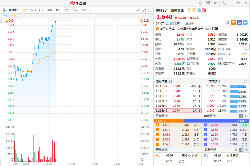Click the 华盛通 app logo

coord(78,3)
